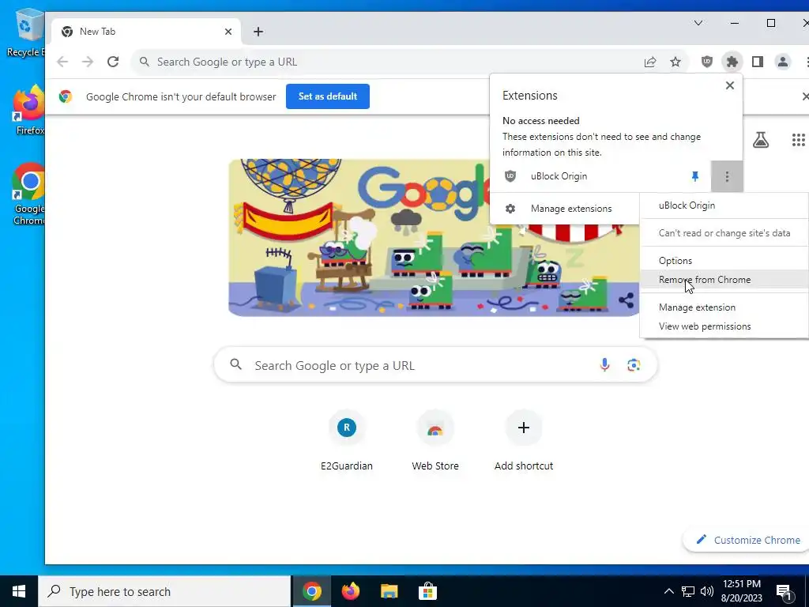Choose View web permissions

[x=724, y=326]
